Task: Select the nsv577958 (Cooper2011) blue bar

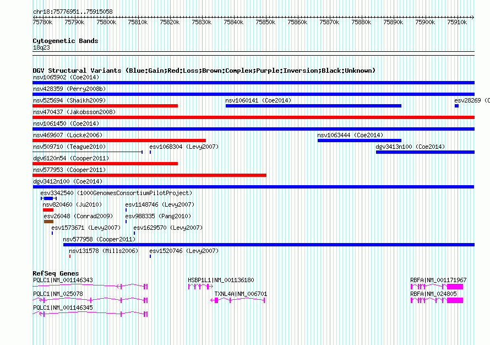Action: coord(269,245)
